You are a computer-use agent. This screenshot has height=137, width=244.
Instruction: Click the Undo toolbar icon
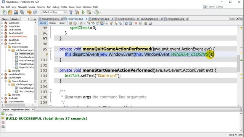pos(29,12)
